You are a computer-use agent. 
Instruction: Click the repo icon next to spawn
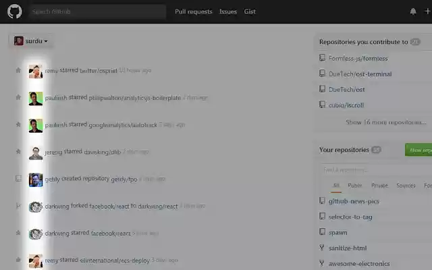pyautogui.click(x=322, y=232)
